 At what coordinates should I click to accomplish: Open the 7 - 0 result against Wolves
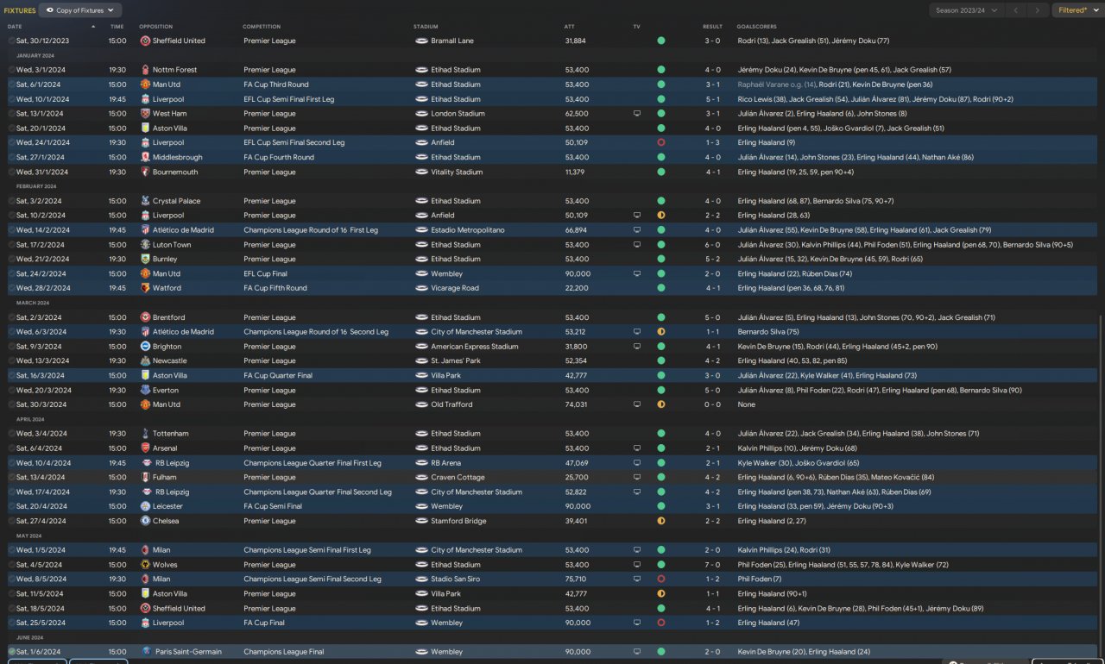point(712,565)
